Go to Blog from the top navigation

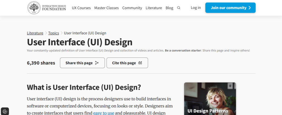[169, 8]
